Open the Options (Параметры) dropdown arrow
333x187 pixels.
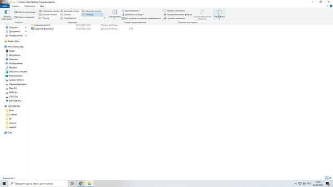[219, 19]
